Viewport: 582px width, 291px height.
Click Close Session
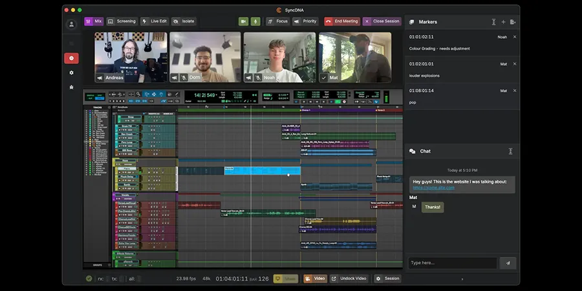pyautogui.click(x=382, y=21)
